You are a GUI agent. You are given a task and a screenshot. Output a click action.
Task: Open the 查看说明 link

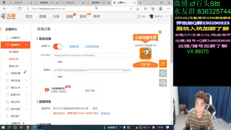(x=105, y=113)
